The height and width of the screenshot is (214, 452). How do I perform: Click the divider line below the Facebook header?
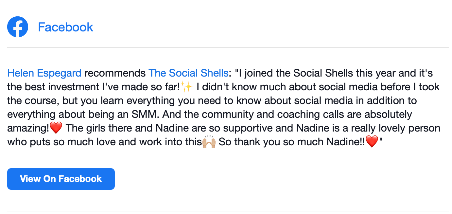click(x=228, y=47)
